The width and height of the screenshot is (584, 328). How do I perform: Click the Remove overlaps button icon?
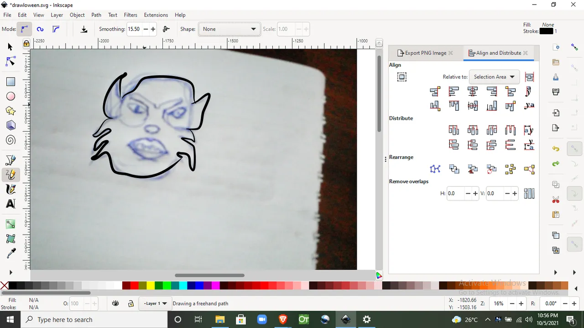[x=529, y=194]
